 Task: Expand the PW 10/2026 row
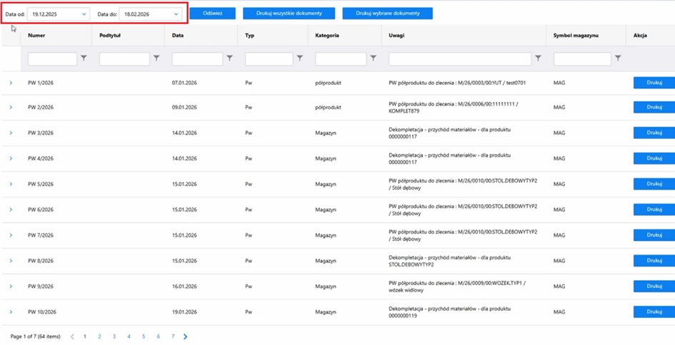[11, 312]
